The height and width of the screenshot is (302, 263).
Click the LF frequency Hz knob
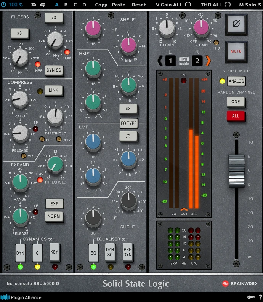128,200
